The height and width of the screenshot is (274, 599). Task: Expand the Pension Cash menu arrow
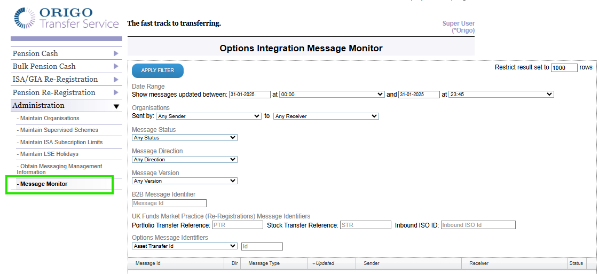(x=116, y=53)
